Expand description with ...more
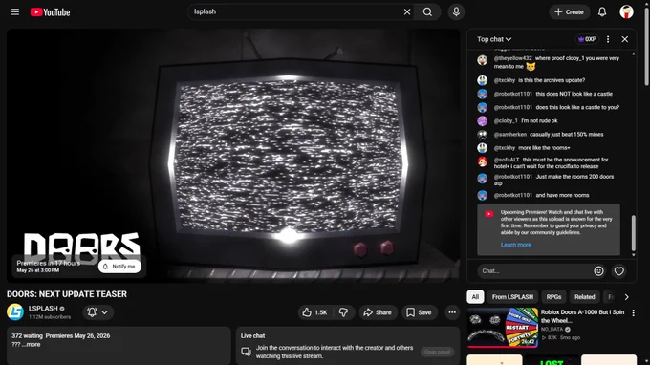Image resolution: width=650 pixels, height=365 pixels. pyautogui.click(x=32, y=344)
